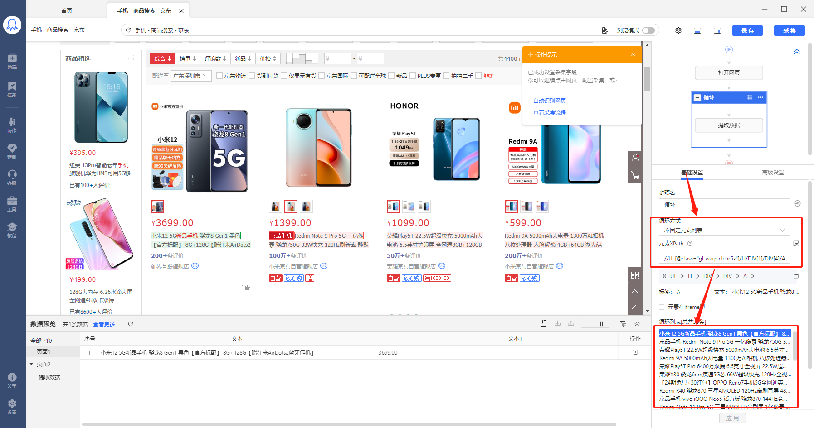Click the help icon beside 元素XPath label
The height and width of the screenshot is (428, 814).
(690, 244)
